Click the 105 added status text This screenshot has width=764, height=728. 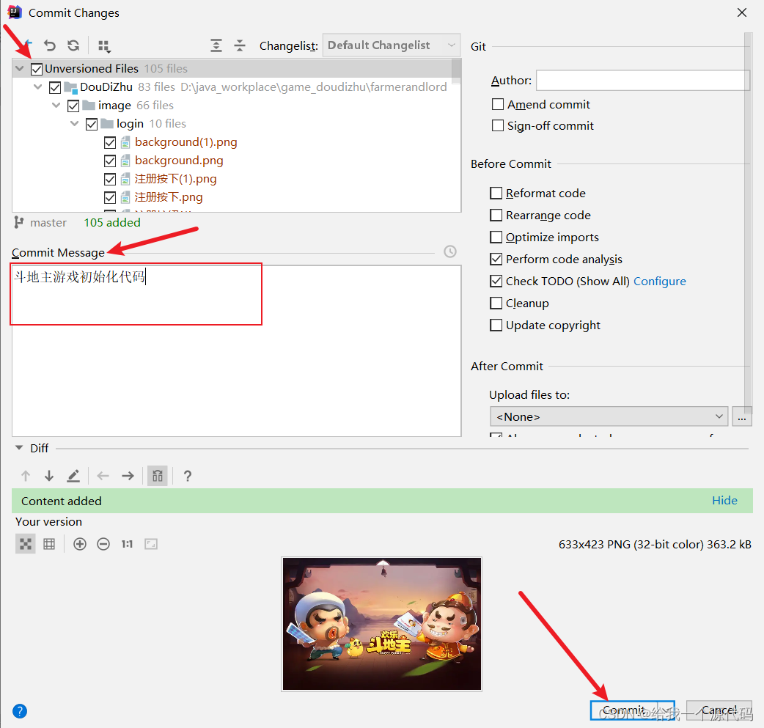[112, 223]
